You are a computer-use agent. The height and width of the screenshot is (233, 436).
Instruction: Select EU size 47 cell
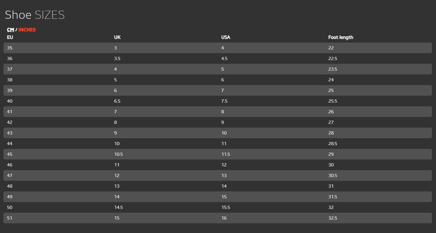[x=10, y=175]
